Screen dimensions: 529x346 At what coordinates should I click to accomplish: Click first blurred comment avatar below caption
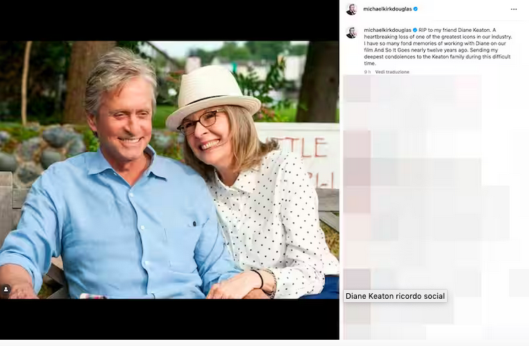click(357, 90)
